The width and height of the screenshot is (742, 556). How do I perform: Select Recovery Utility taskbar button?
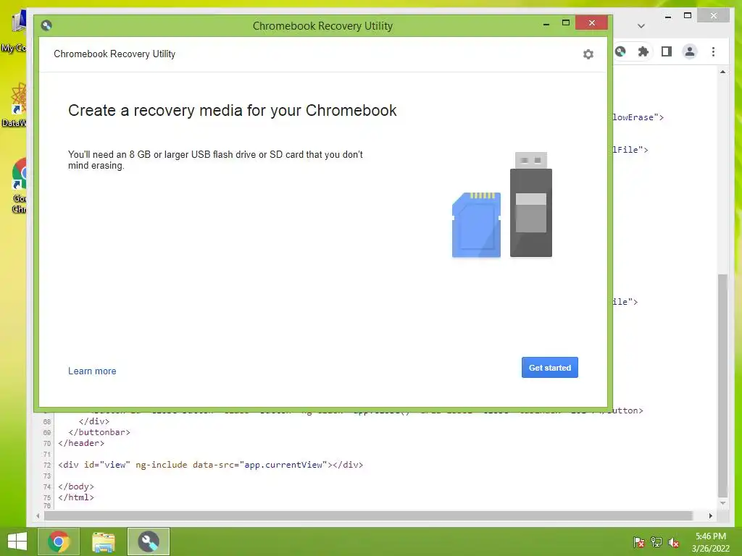148,542
